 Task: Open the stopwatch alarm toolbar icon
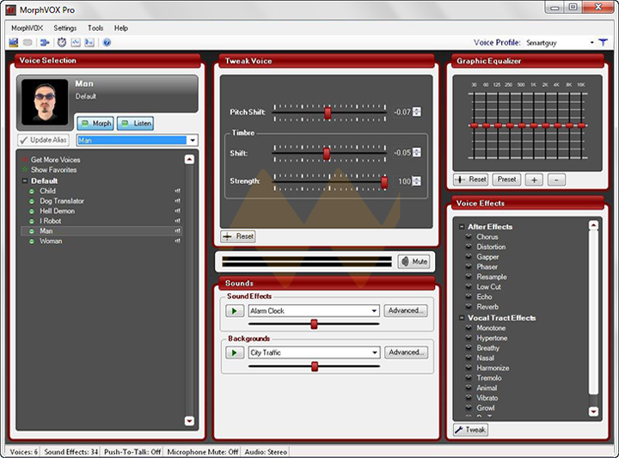click(x=62, y=42)
